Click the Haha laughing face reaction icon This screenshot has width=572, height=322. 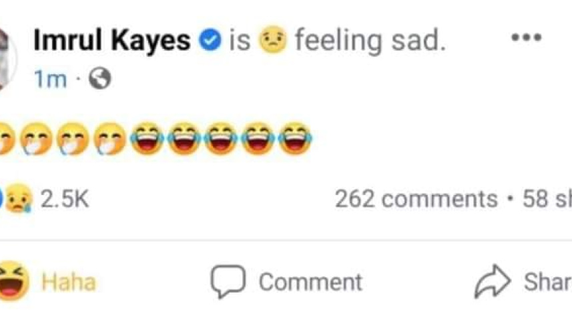pyautogui.click(x=13, y=282)
